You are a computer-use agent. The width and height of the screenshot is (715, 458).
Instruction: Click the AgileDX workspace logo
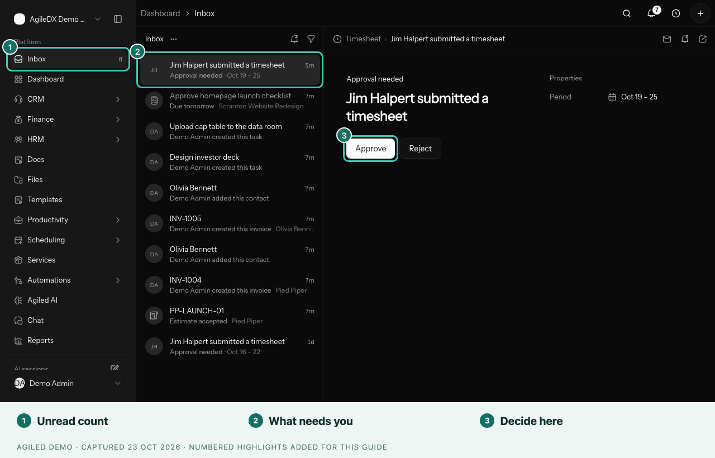click(20, 19)
